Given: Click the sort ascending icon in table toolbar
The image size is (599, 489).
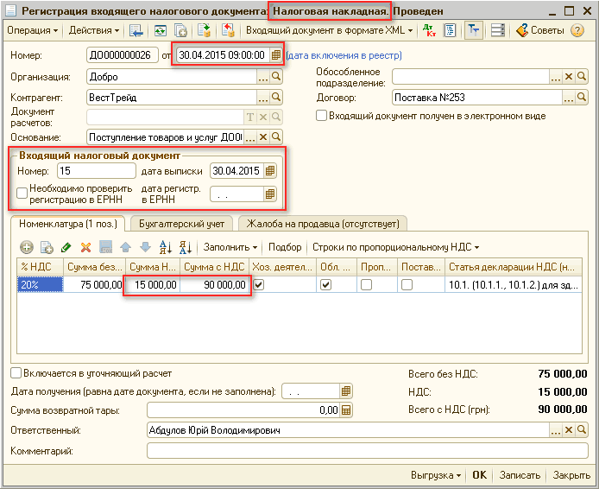Looking at the screenshot, I should click(x=164, y=247).
